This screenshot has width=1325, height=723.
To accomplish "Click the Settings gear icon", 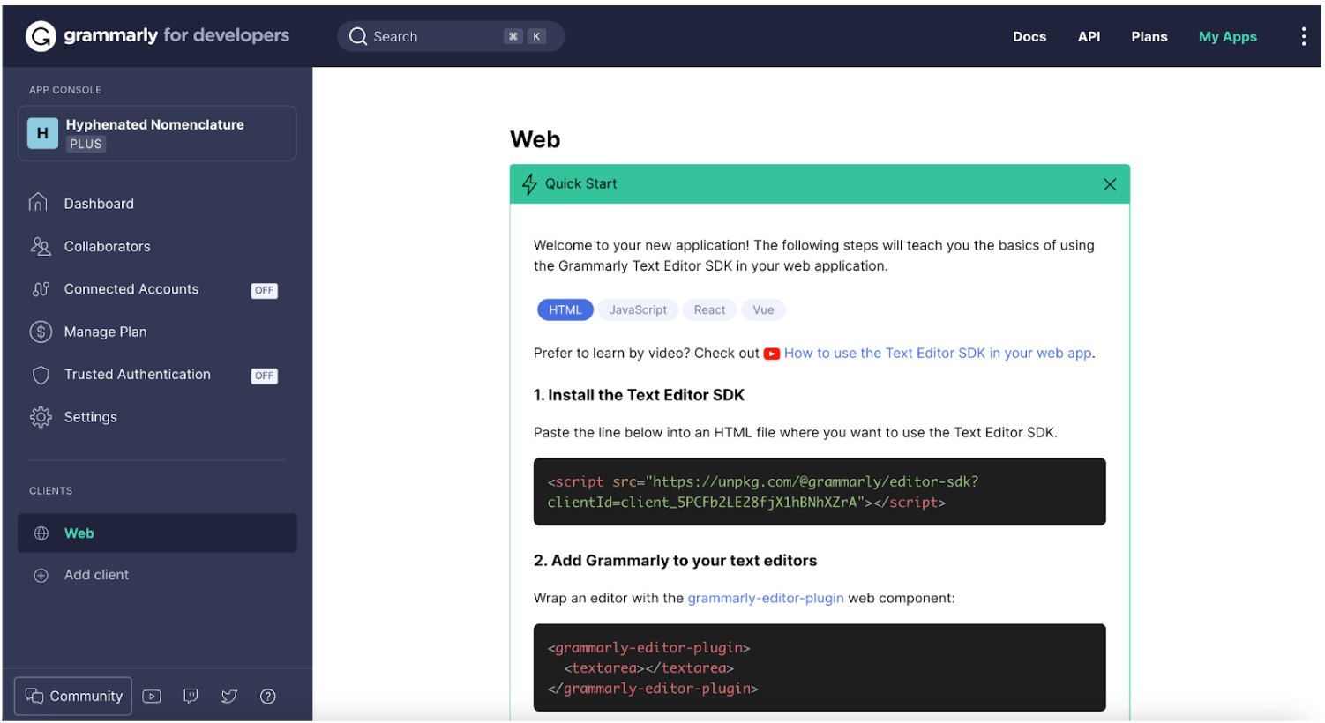I will point(41,417).
